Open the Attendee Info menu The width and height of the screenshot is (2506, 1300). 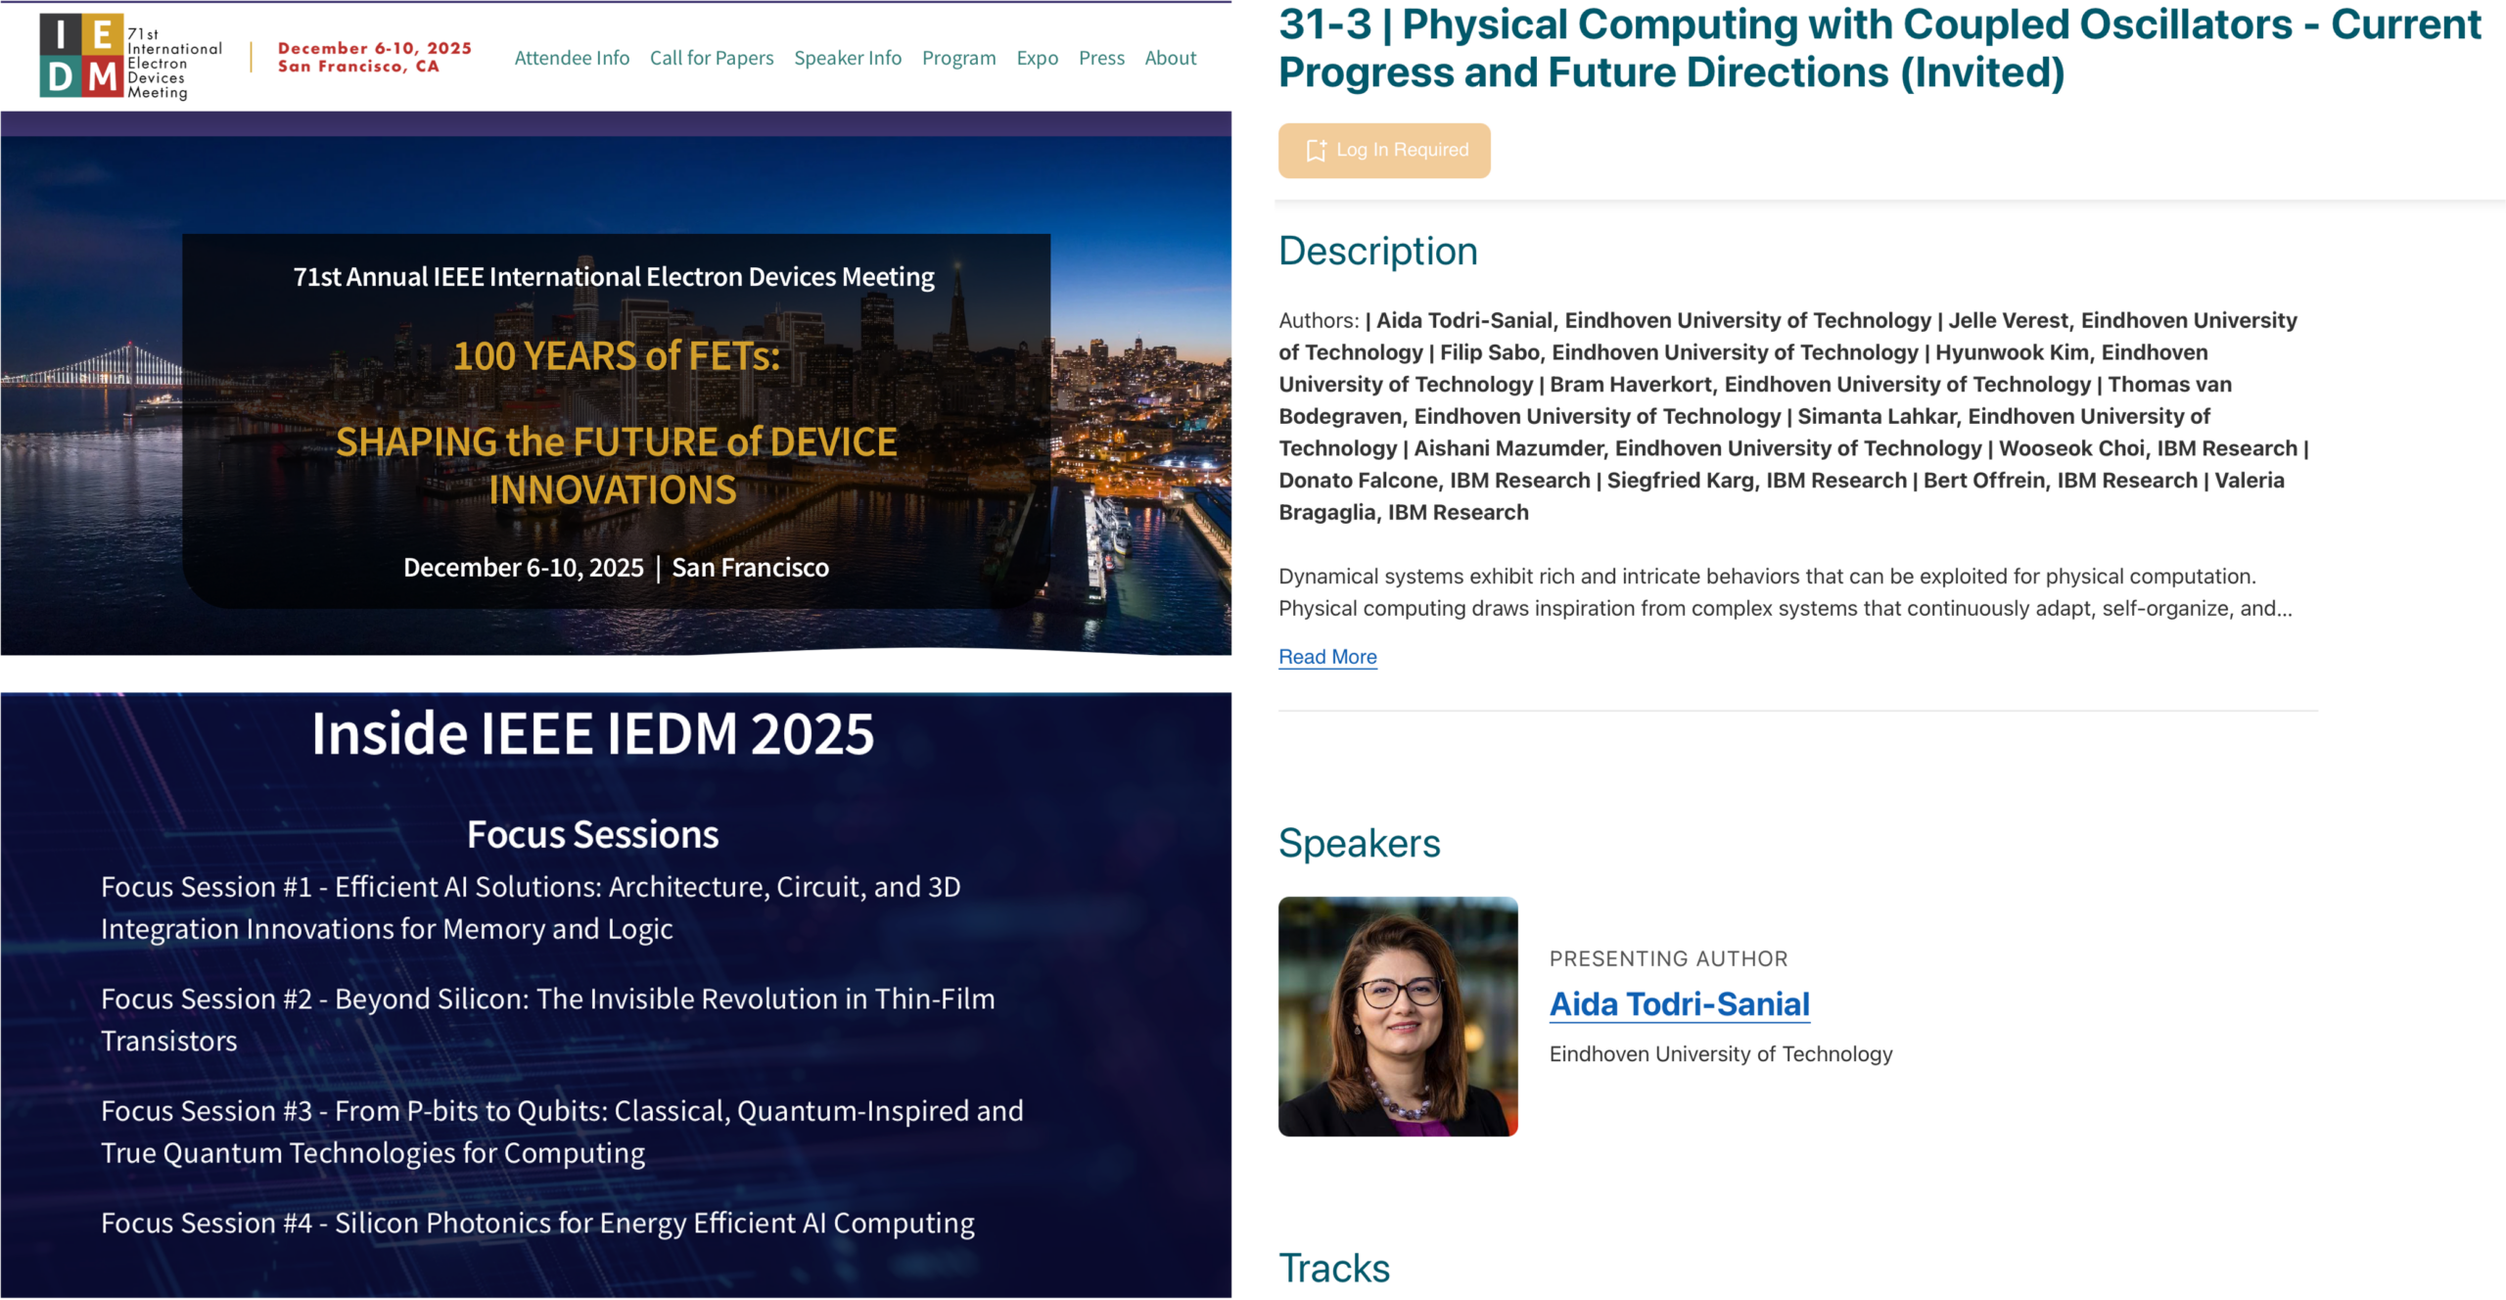[x=572, y=58]
